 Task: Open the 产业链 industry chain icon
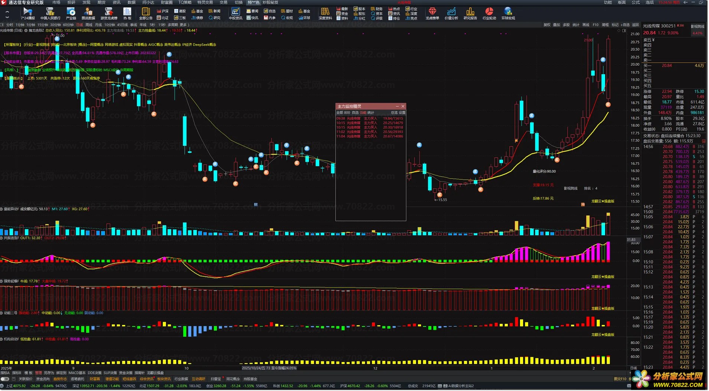coord(71,13)
